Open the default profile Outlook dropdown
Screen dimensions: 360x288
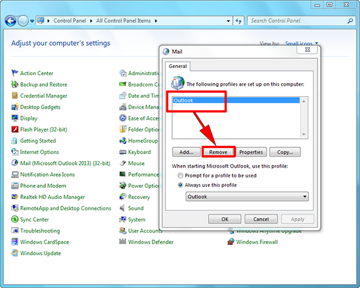pos(247,196)
